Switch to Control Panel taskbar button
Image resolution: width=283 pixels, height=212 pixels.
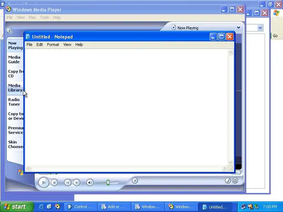[81, 207]
